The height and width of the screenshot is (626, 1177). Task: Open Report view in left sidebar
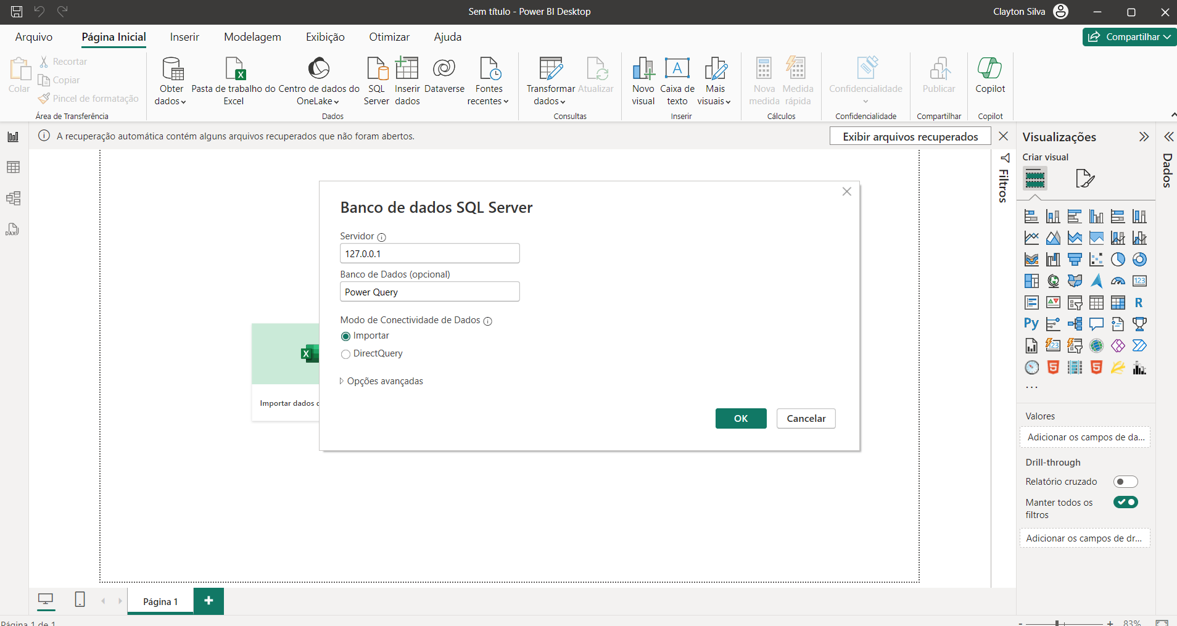13,137
